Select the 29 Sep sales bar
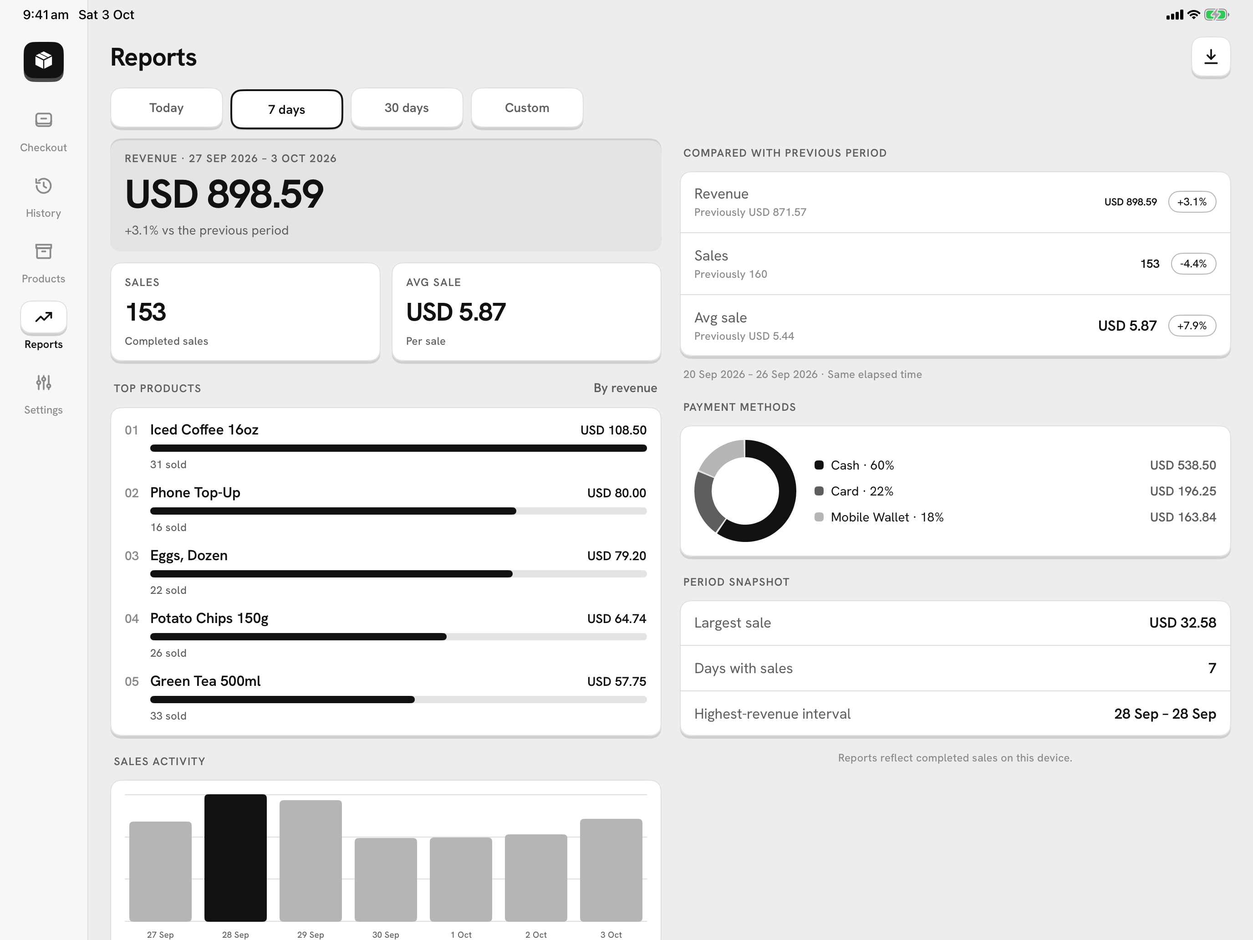The image size is (1253, 940). pos(311,861)
